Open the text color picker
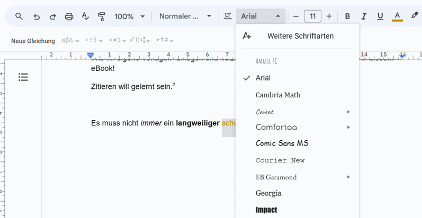 [397, 16]
